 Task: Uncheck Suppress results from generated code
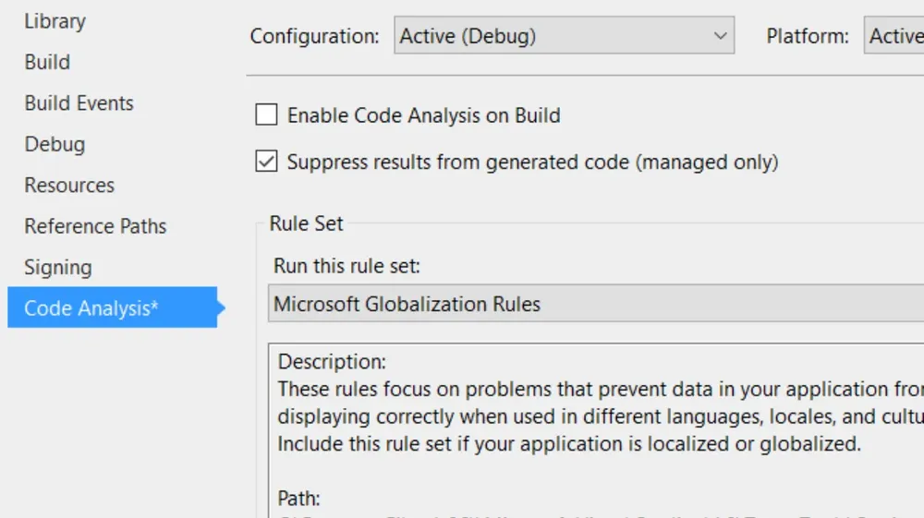(266, 163)
